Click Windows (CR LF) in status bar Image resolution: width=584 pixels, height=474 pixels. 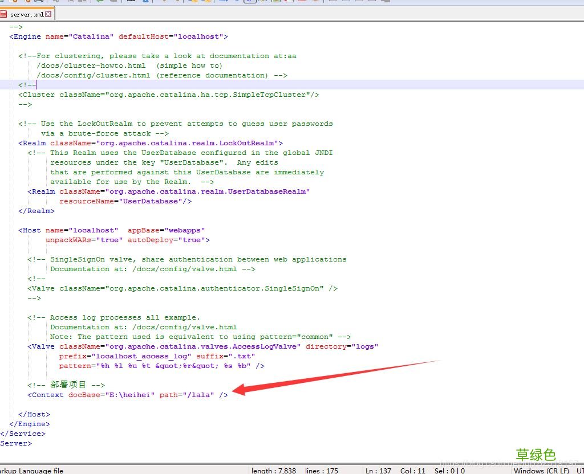541,471
